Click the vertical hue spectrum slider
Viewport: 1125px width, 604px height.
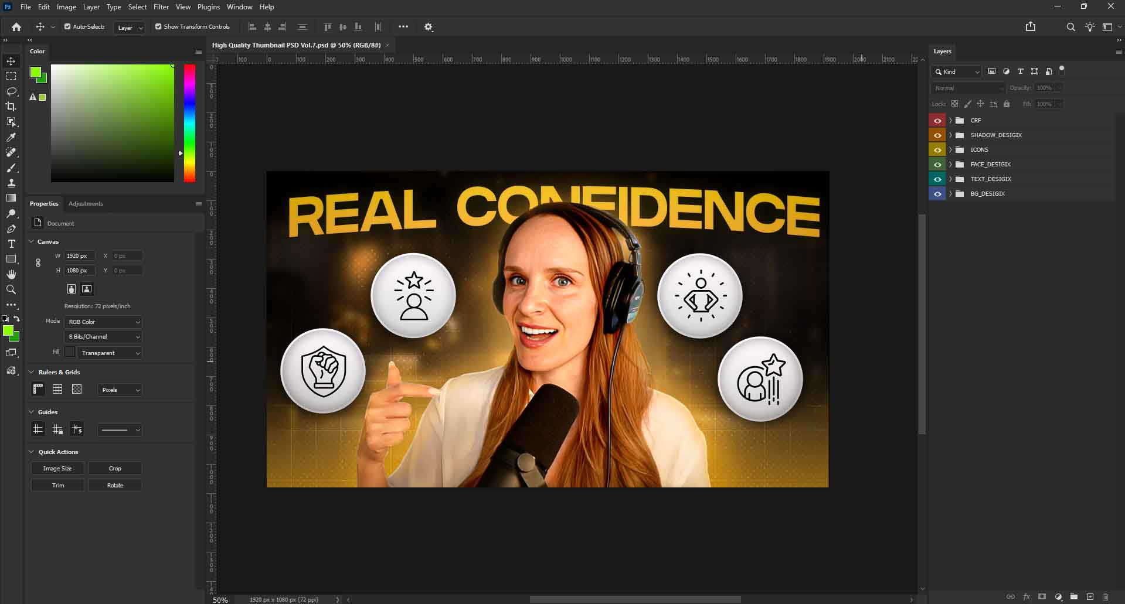point(189,123)
